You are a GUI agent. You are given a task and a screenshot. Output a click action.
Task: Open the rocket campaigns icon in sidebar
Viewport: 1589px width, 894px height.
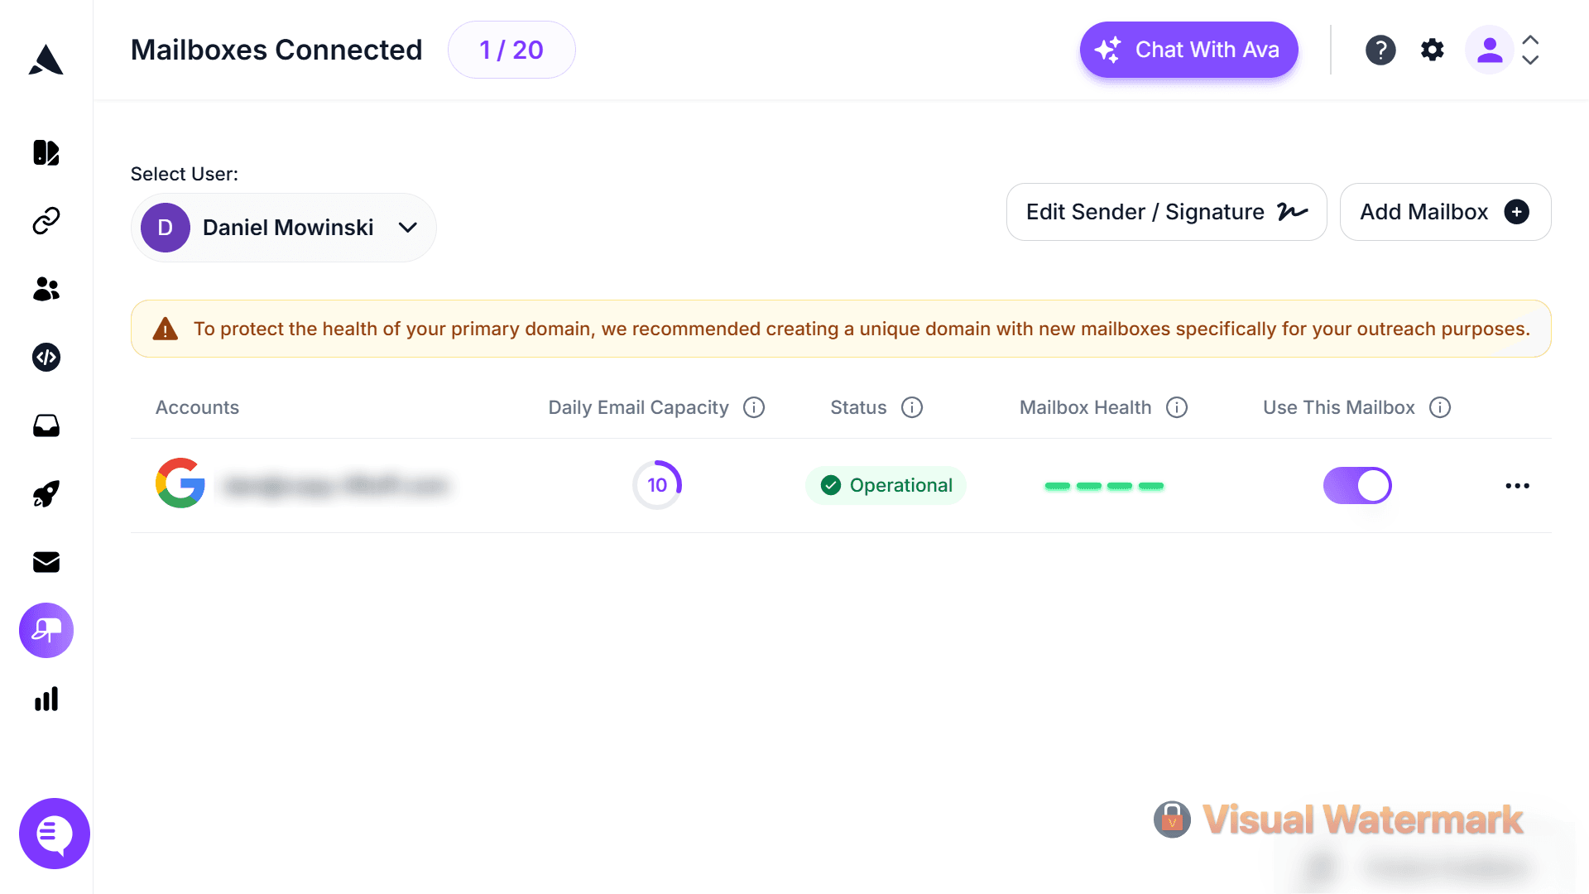click(x=46, y=494)
